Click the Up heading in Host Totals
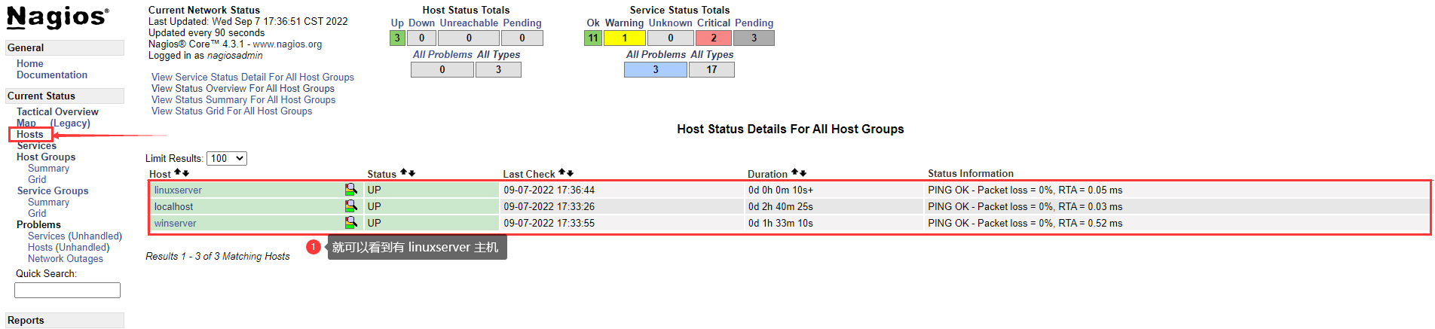Viewport: 1435px width, 329px height. point(397,23)
